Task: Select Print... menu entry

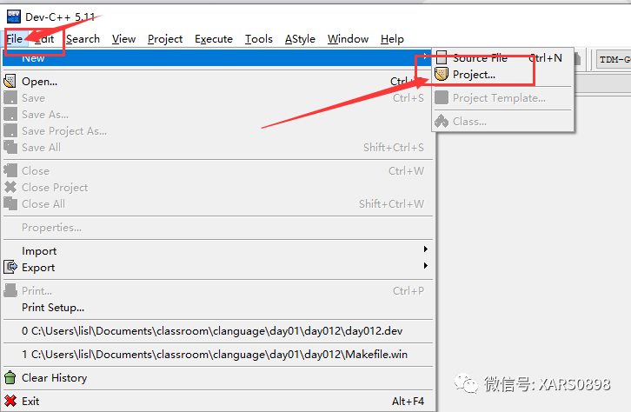Action: (217, 291)
